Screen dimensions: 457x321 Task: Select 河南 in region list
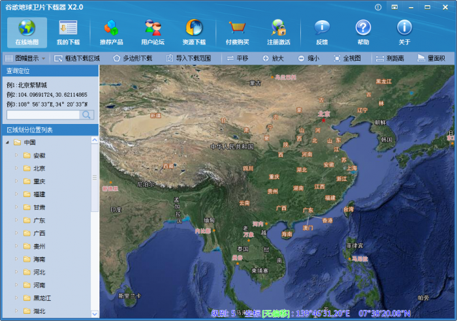pos(39,285)
